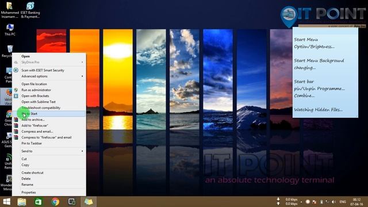Choose Add to "firefox.rar"
Image resolution: width=368 pixels, height=207 pixels.
(x=49, y=125)
